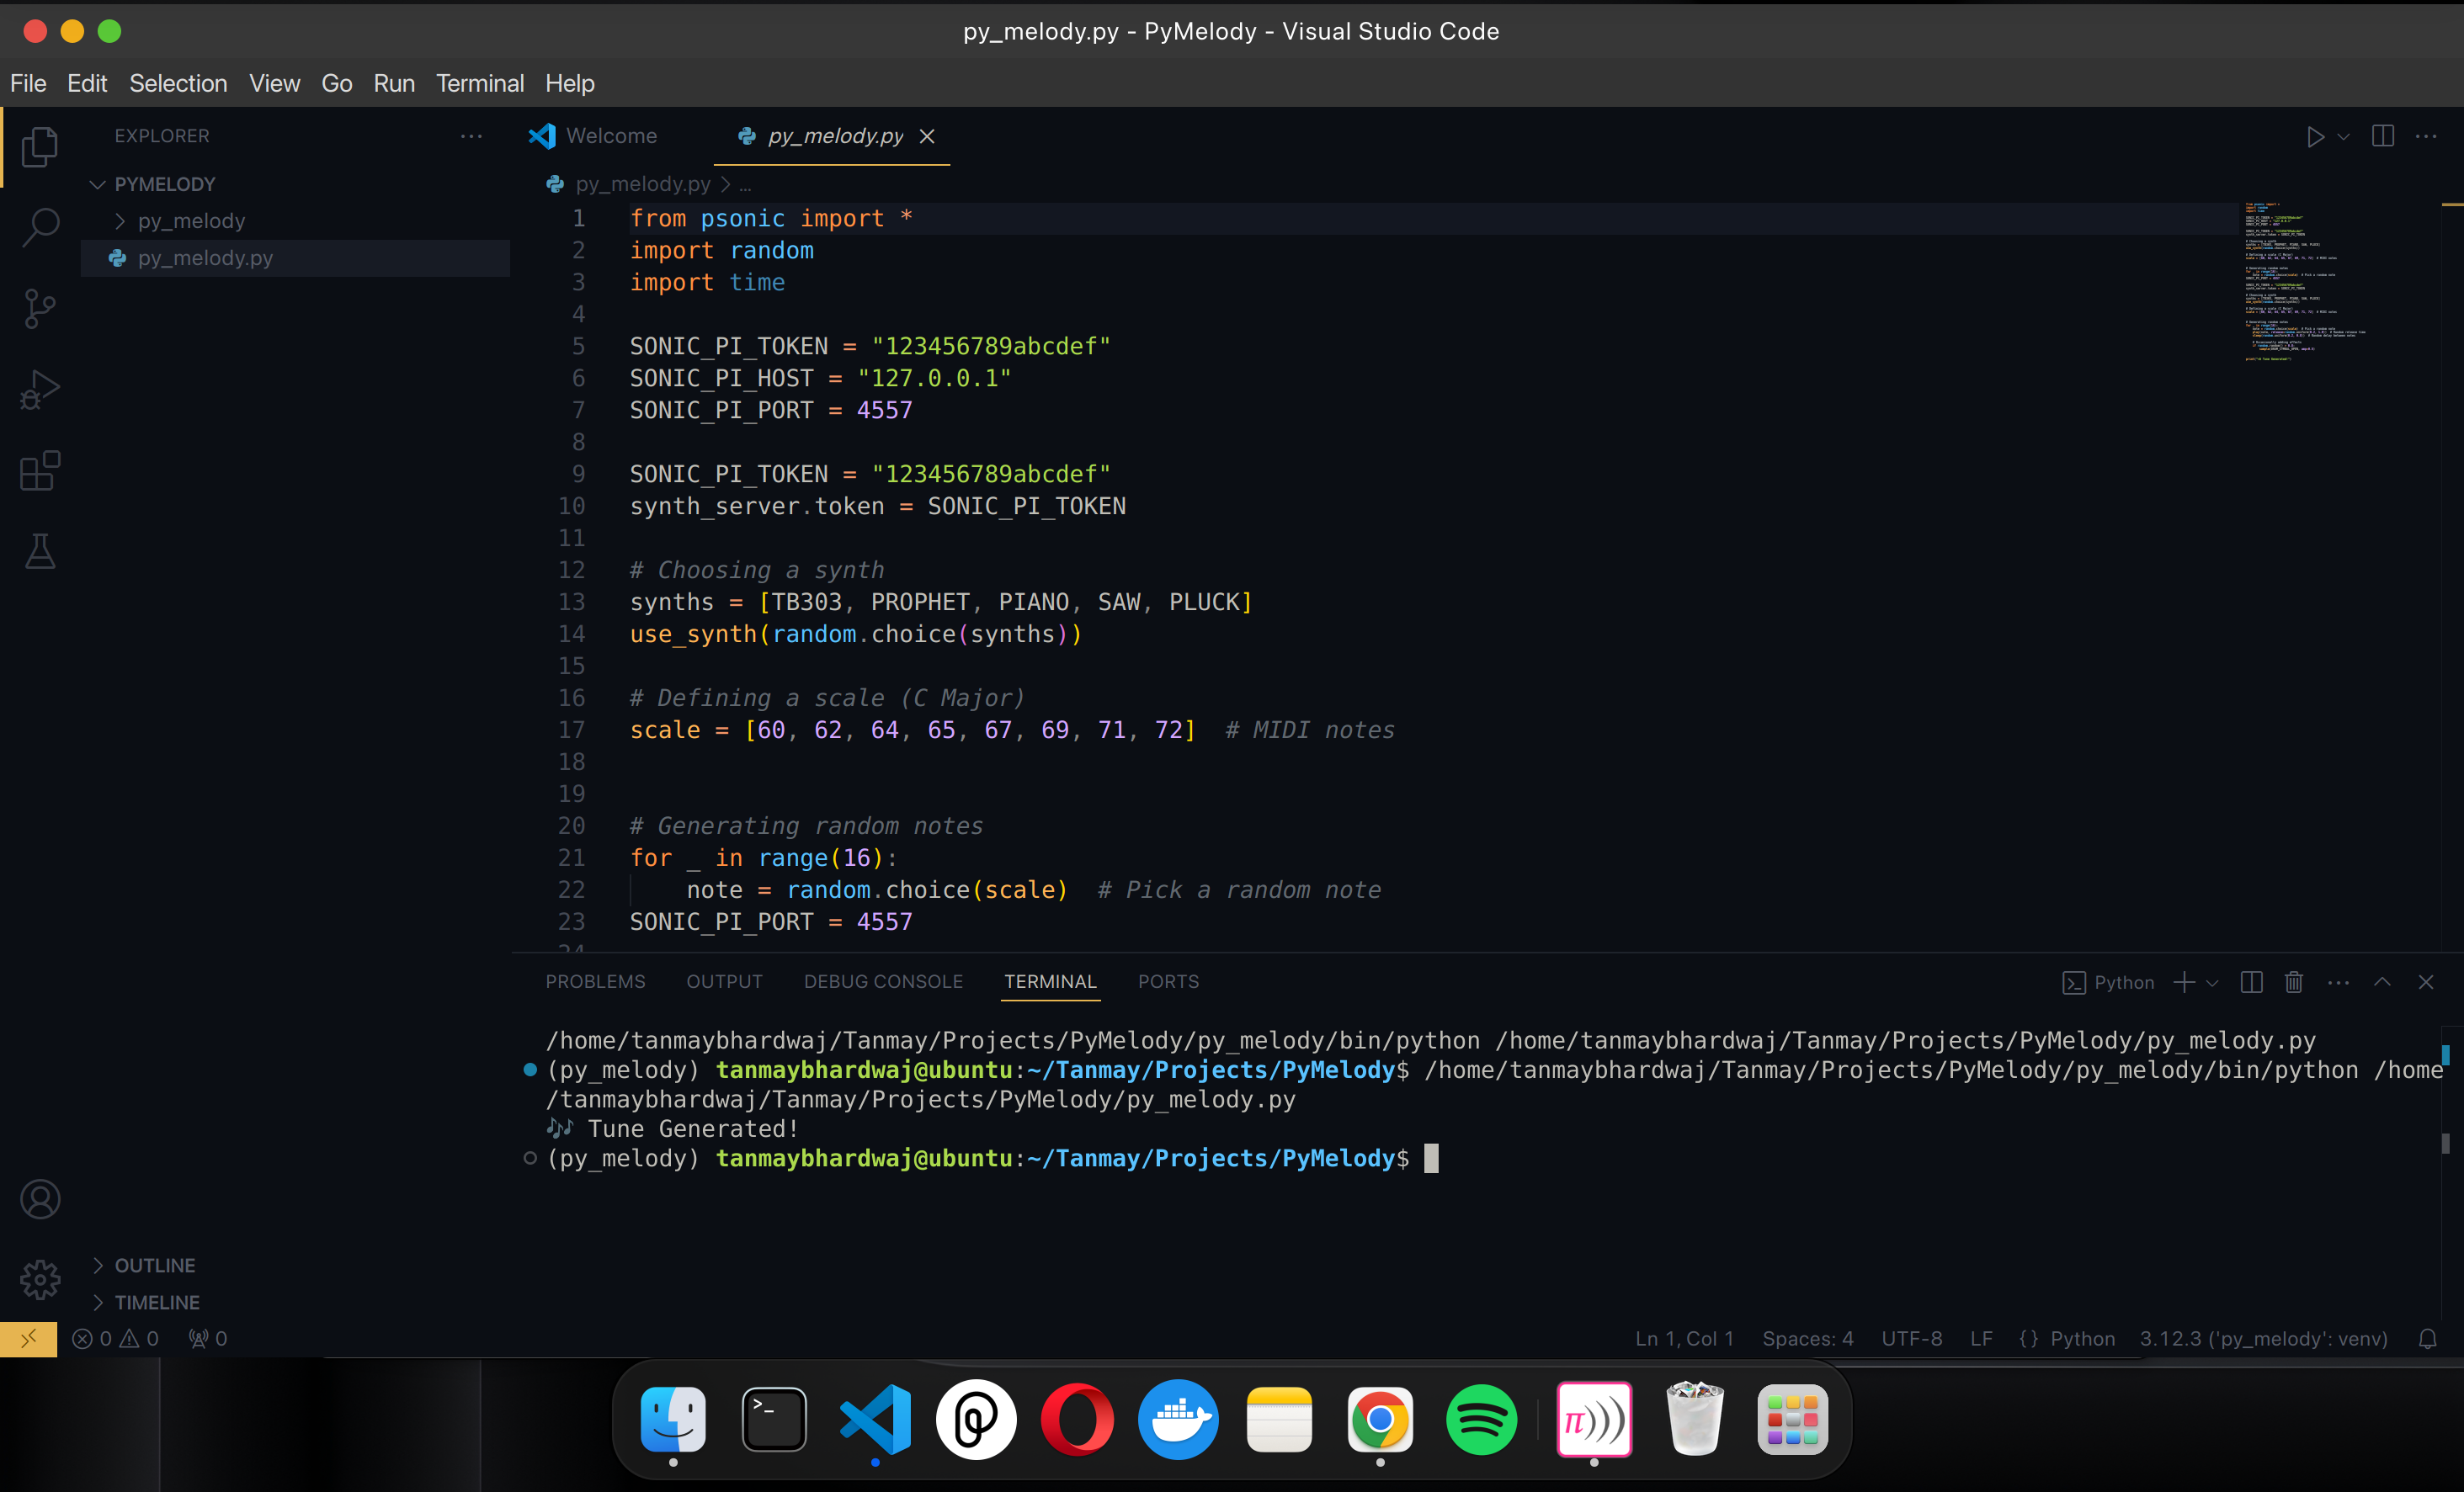
Task: Click the code minimap preview
Action: 2305,282
